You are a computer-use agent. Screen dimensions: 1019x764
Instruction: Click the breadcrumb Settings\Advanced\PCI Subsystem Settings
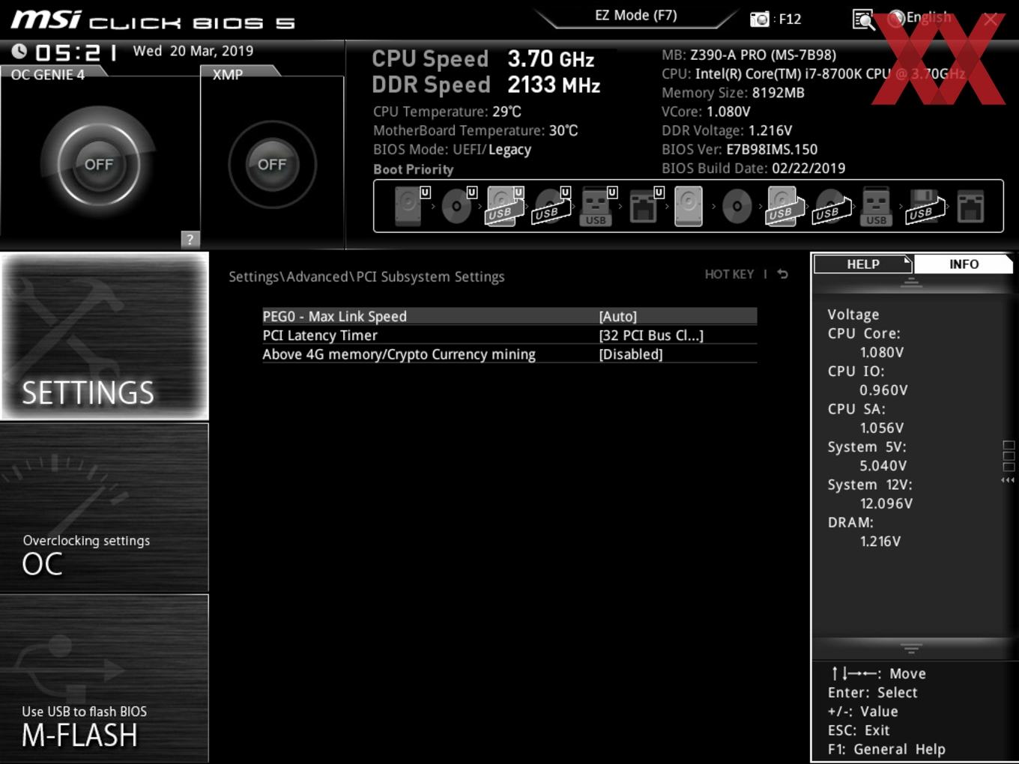pyautogui.click(x=366, y=276)
